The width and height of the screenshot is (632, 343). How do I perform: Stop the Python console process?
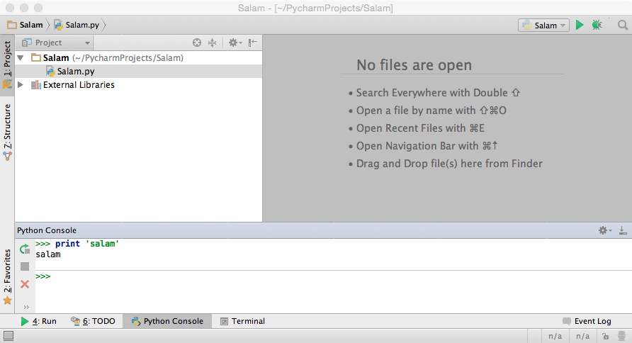(x=25, y=266)
